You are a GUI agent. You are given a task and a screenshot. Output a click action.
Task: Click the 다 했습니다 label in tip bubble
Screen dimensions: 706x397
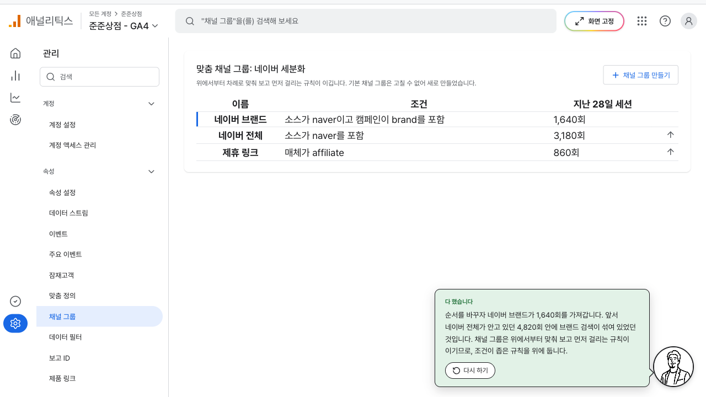click(459, 302)
